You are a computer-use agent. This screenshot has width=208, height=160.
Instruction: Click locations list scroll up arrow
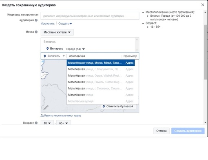click(x=137, y=40)
